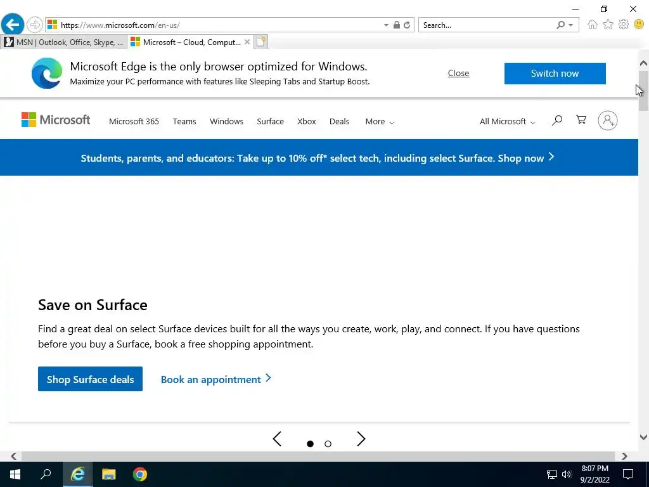The width and height of the screenshot is (649, 487).
Task: Expand the All Microsoft menu
Action: click(x=508, y=121)
